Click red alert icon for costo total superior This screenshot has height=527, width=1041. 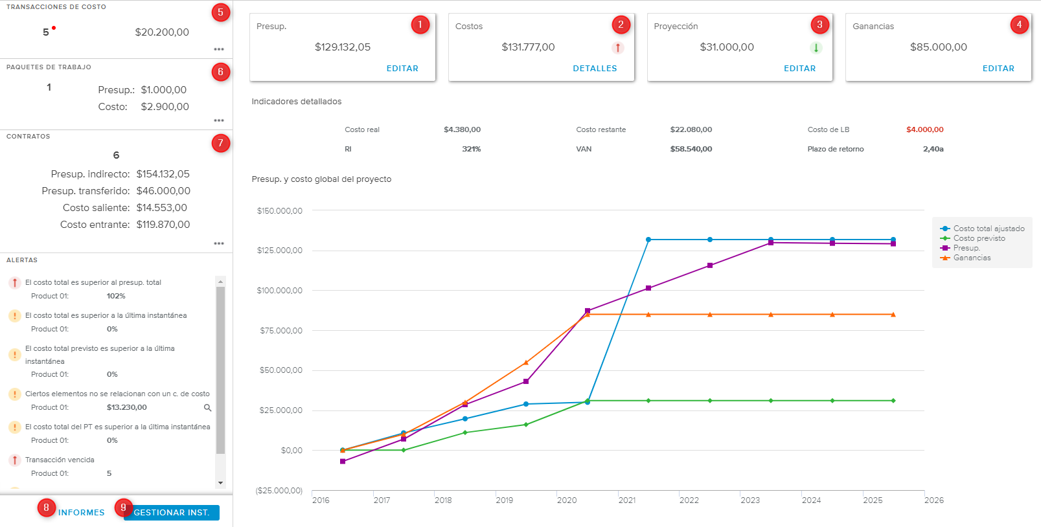tap(15, 283)
